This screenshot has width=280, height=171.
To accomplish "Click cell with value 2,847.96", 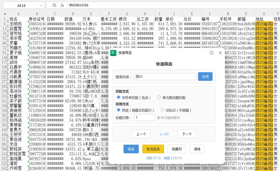I will point(127,24).
